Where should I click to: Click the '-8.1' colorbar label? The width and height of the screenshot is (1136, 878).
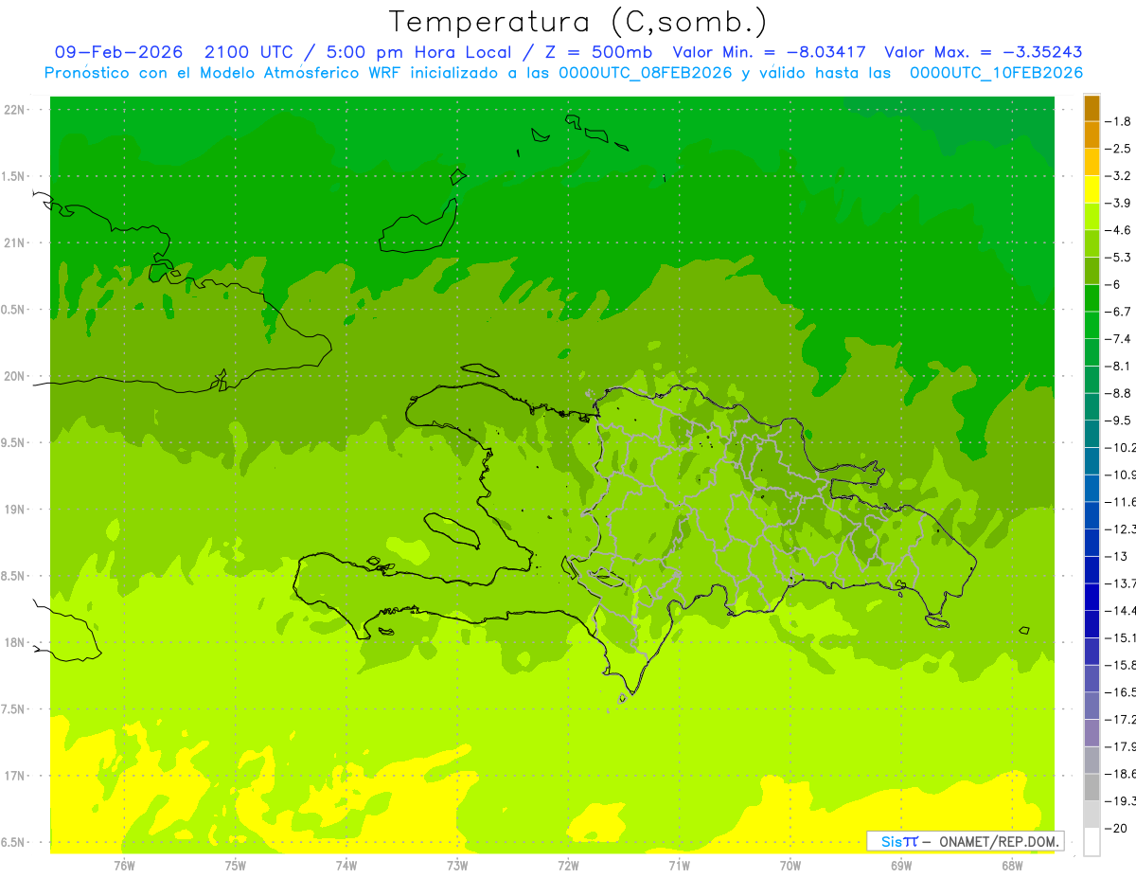1119,366
